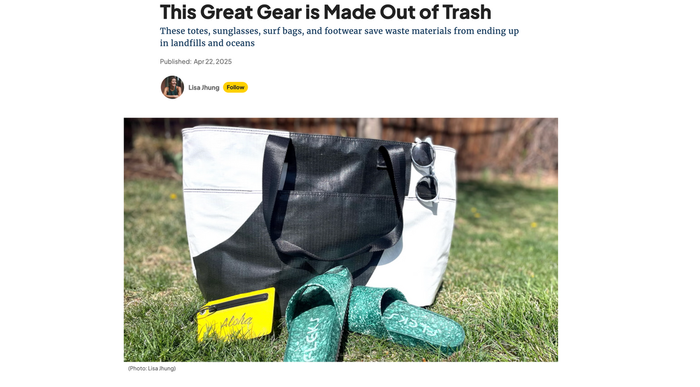Click the left green slide sandal
The height and width of the screenshot is (387, 700).
[318, 315]
